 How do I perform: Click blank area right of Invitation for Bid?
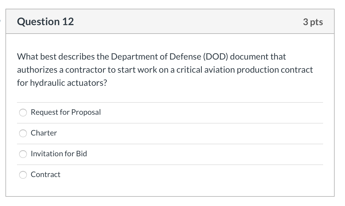click(x=205, y=154)
